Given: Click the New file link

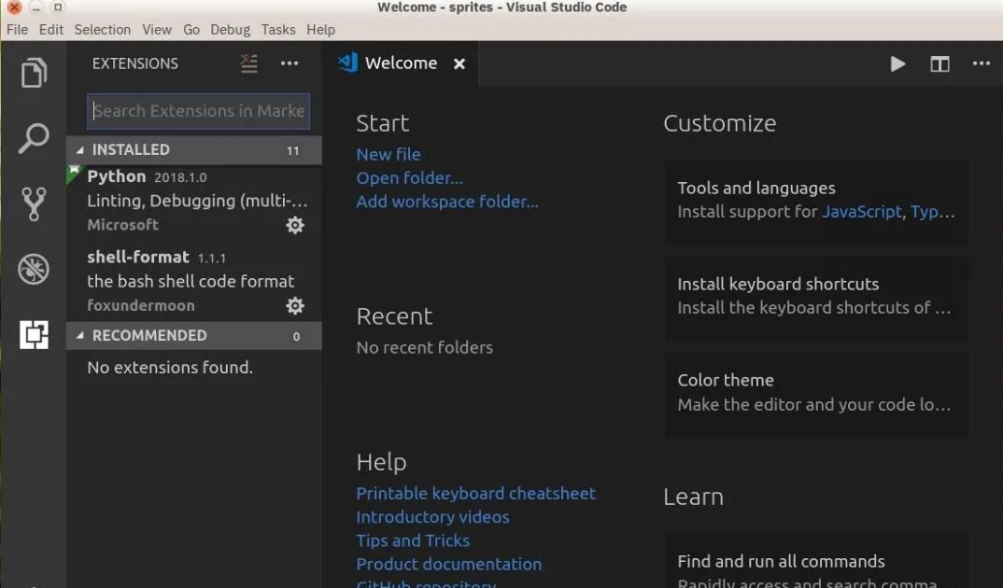Looking at the screenshot, I should [x=388, y=154].
